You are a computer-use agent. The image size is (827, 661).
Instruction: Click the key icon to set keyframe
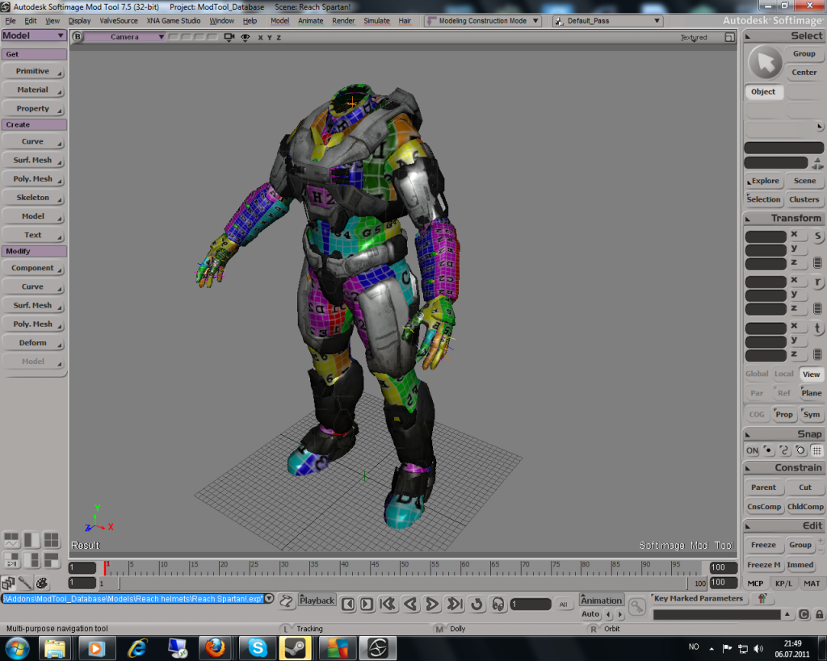click(x=637, y=607)
